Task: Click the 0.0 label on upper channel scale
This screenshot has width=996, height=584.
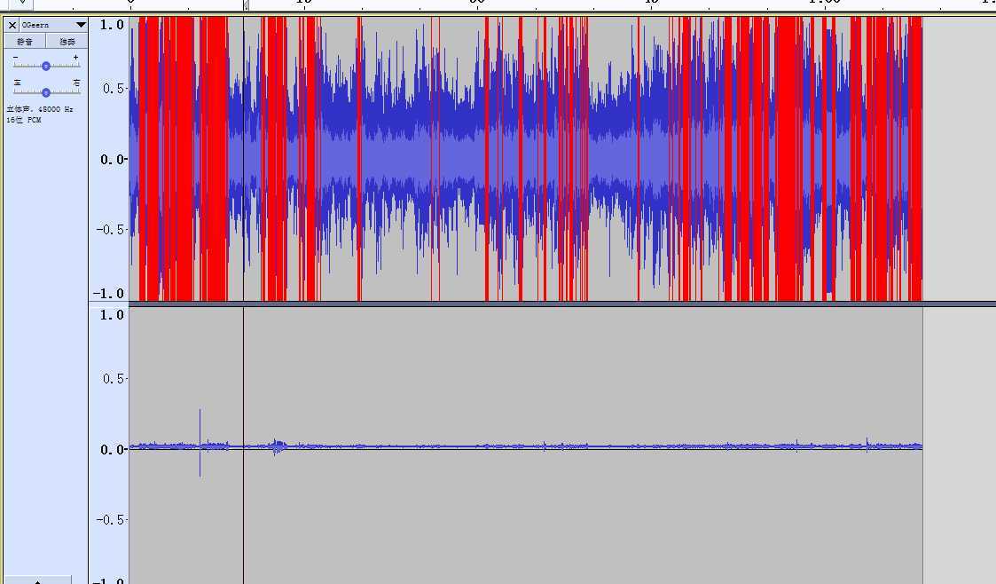Action: 113,159
